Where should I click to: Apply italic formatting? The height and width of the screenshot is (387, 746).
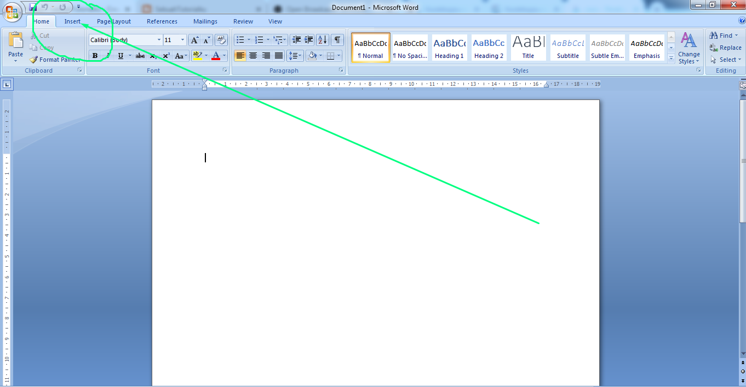[107, 55]
